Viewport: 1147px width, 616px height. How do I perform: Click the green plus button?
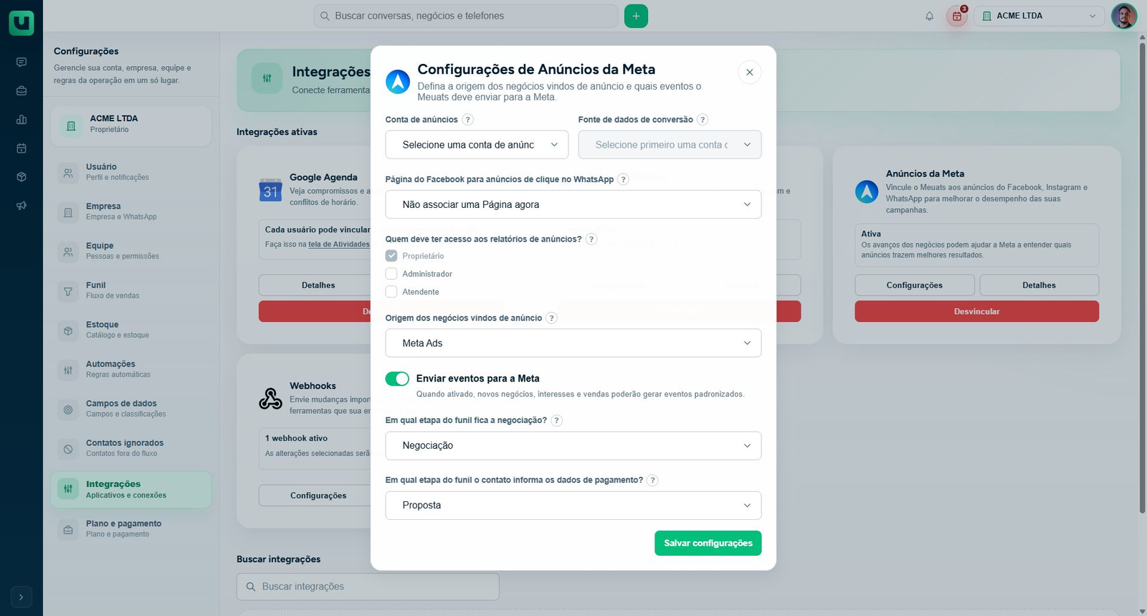[636, 16]
